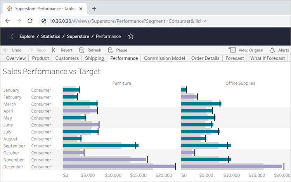Switch to the Shipping tab
Viewport: 291px width, 182px height.
click(94, 58)
